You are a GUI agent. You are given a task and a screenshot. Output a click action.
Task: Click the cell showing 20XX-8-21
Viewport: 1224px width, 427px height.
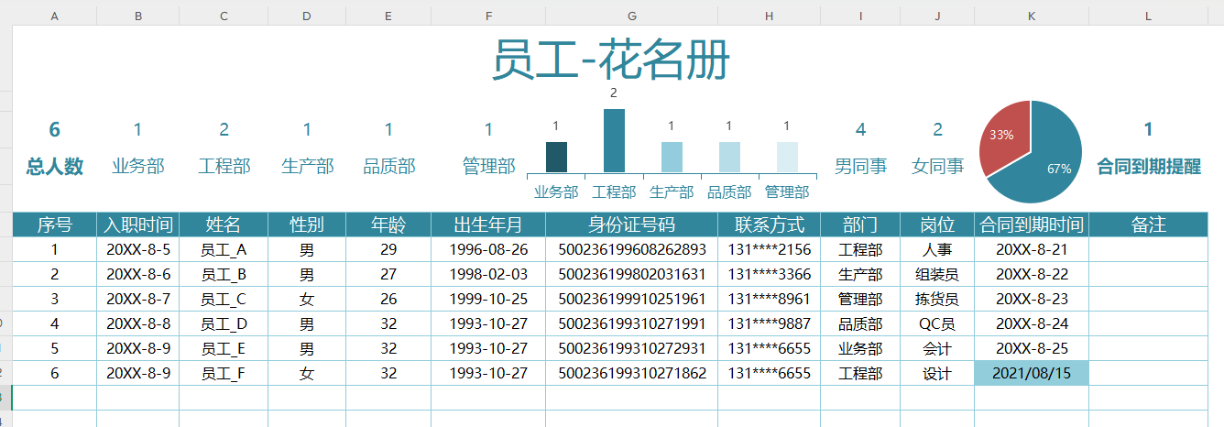(x=1032, y=249)
